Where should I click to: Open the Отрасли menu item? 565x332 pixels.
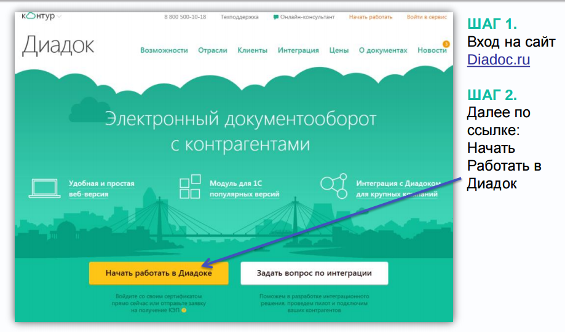tap(213, 50)
